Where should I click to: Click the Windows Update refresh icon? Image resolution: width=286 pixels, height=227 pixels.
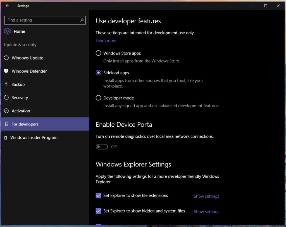pos(6,58)
